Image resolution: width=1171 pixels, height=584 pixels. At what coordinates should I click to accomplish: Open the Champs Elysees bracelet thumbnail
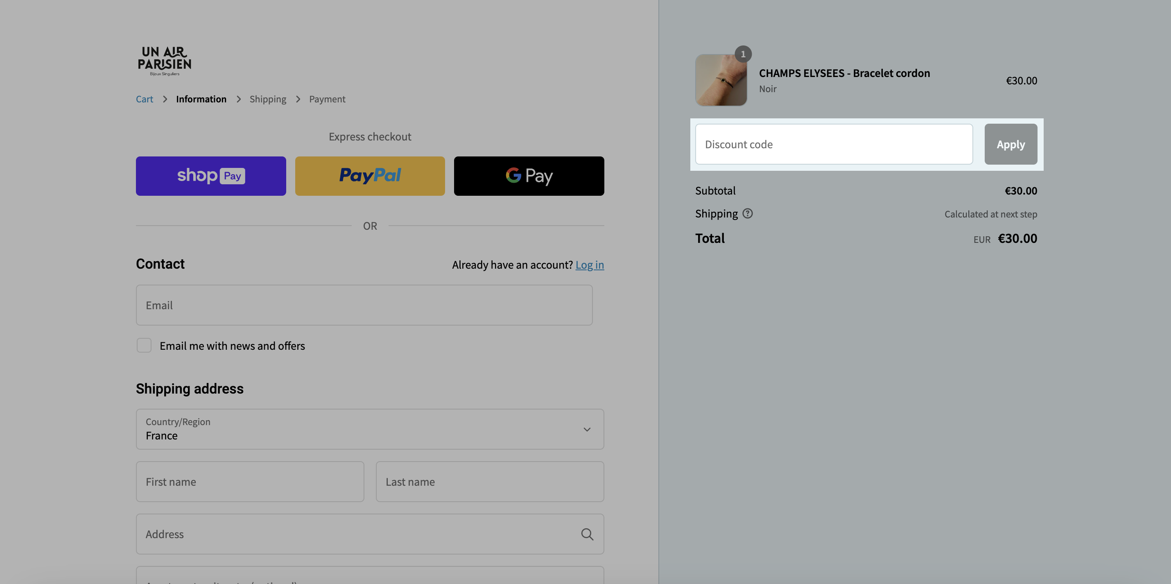tap(721, 80)
